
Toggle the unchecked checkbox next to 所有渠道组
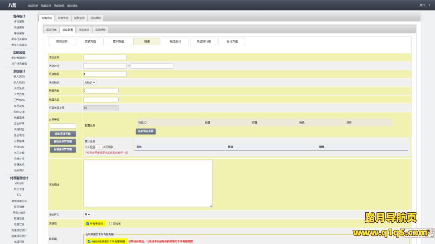[x=110, y=223]
